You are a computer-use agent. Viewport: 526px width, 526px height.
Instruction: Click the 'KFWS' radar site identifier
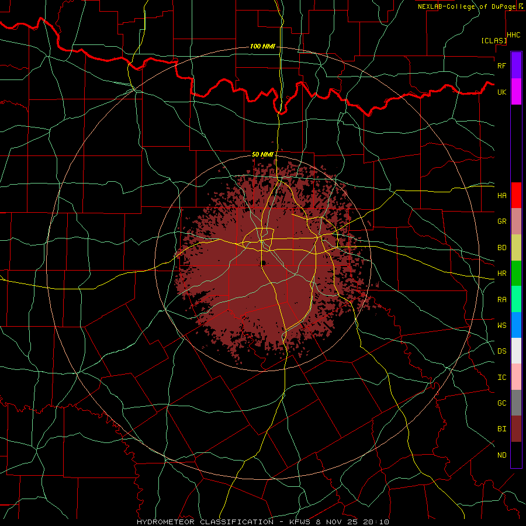(x=299, y=522)
